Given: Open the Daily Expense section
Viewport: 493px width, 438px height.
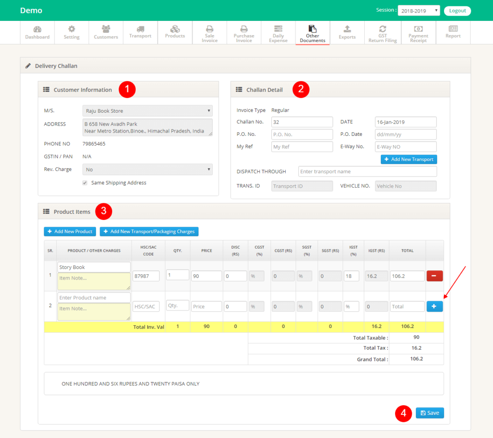Looking at the screenshot, I should pyautogui.click(x=278, y=32).
